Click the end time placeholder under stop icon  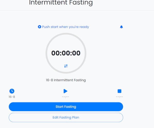point(120,97)
